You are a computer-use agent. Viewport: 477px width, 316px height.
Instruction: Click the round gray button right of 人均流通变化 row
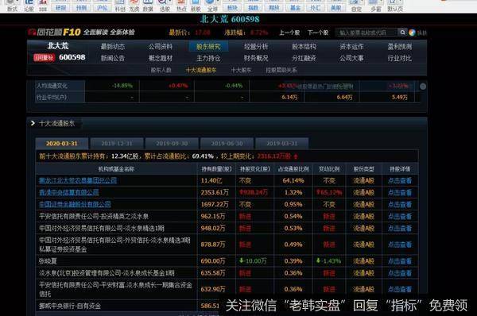[423, 87]
